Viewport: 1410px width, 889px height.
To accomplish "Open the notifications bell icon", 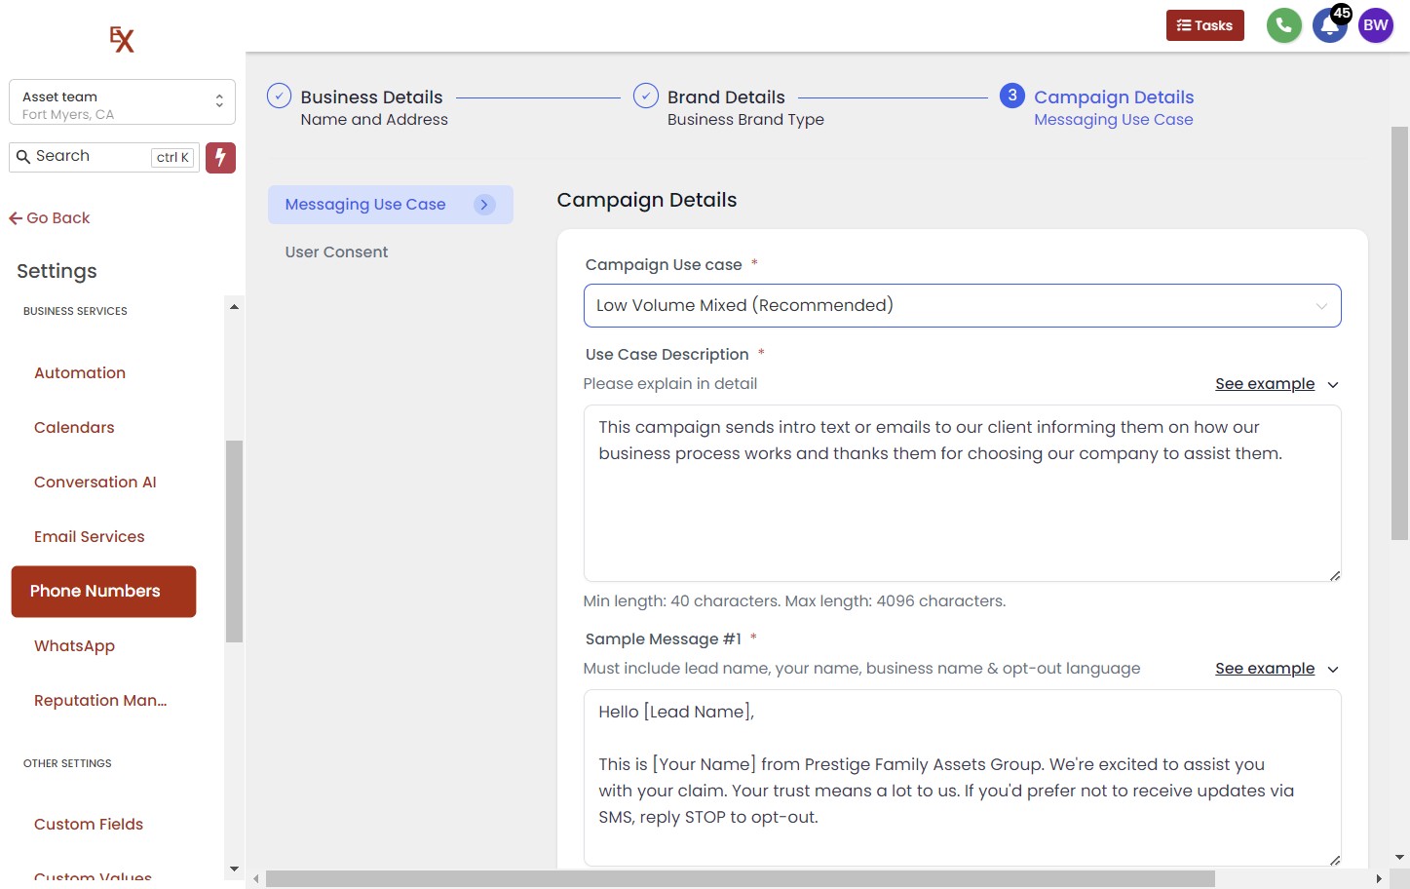I will (x=1328, y=26).
